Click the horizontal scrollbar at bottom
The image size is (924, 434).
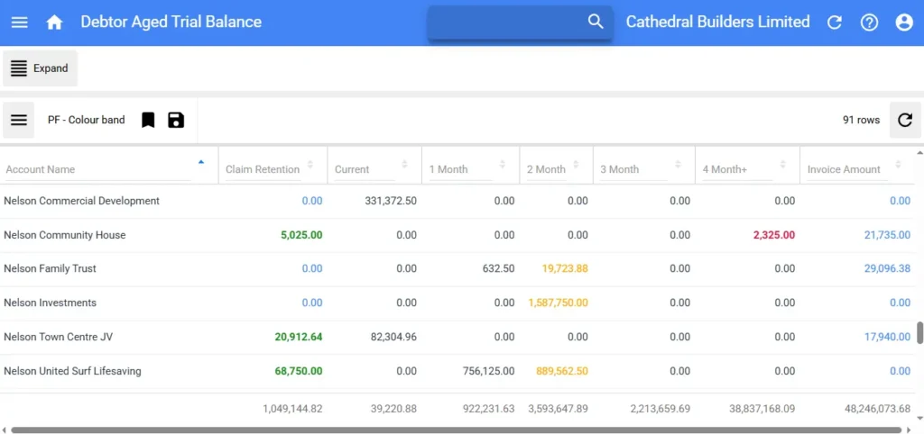click(456, 429)
